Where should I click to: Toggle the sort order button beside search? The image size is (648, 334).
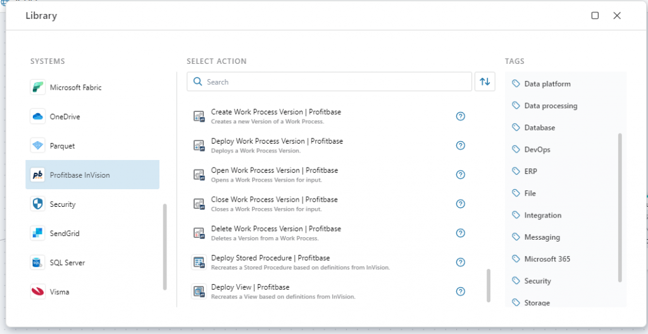pyautogui.click(x=485, y=82)
